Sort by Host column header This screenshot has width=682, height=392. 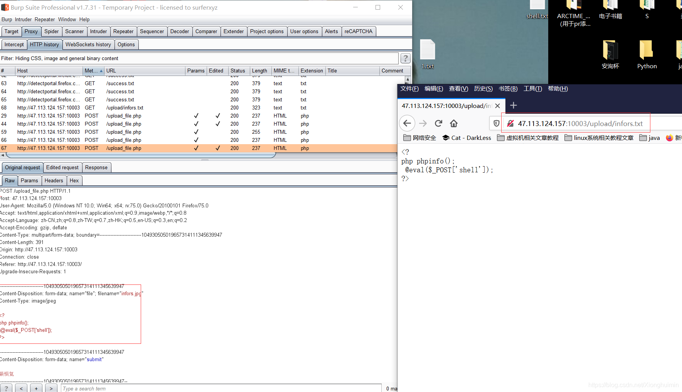click(x=49, y=71)
